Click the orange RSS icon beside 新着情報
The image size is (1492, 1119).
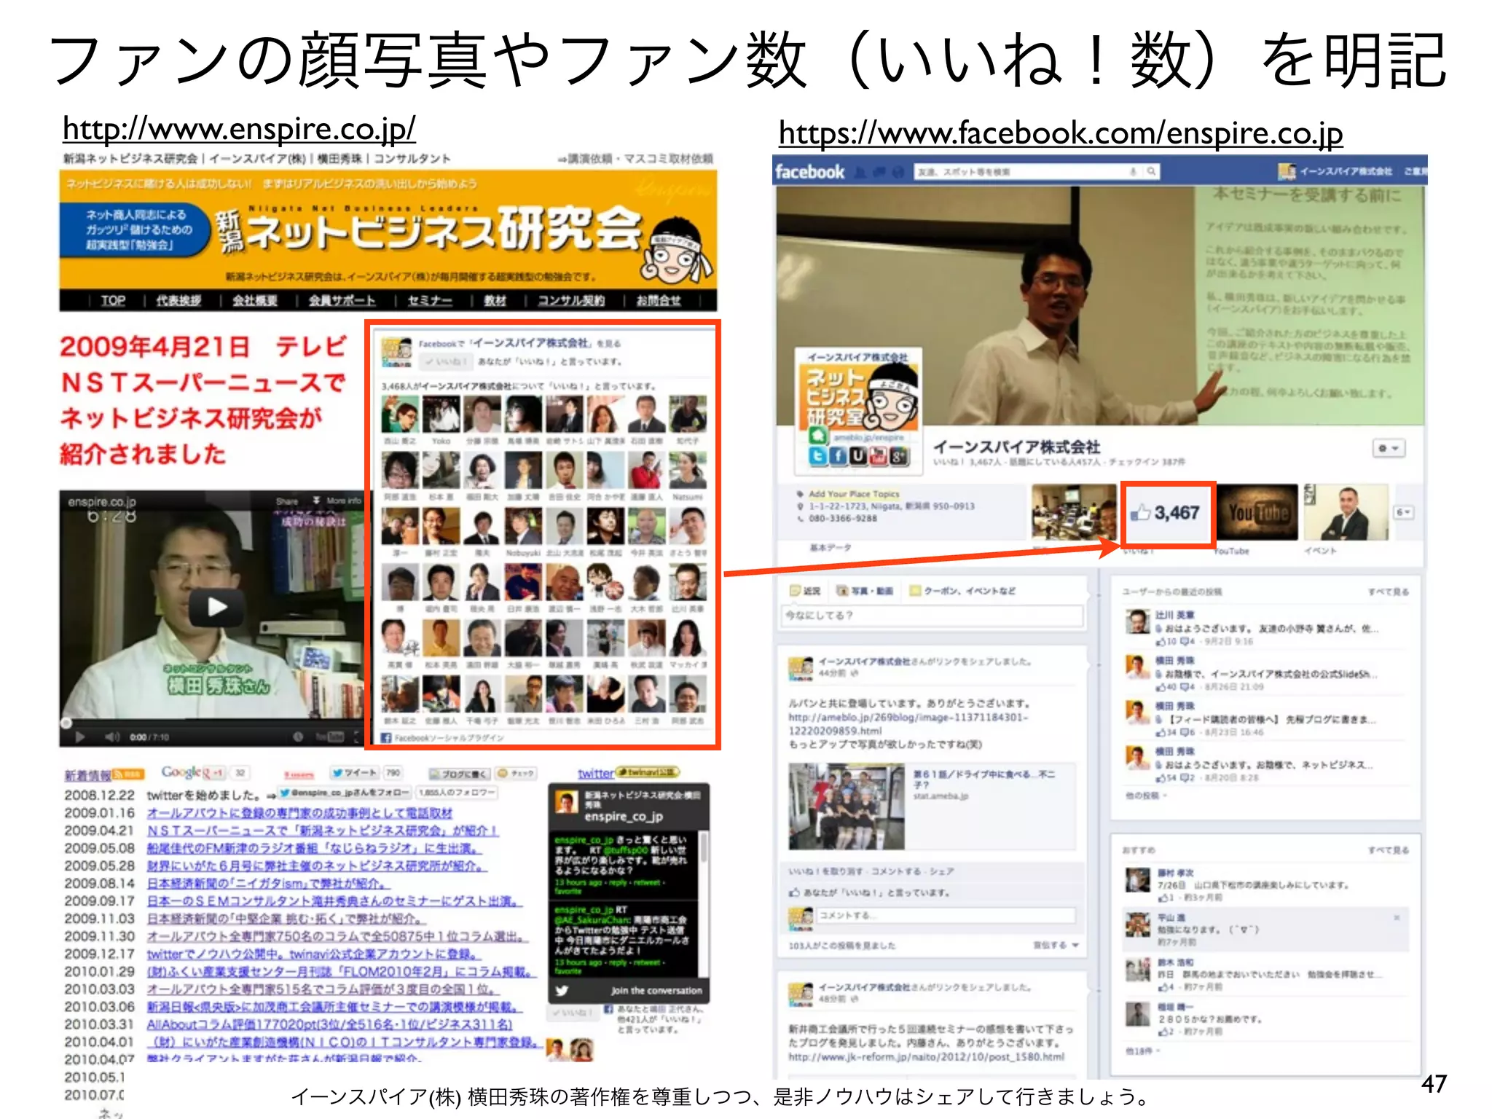coord(128,774)
